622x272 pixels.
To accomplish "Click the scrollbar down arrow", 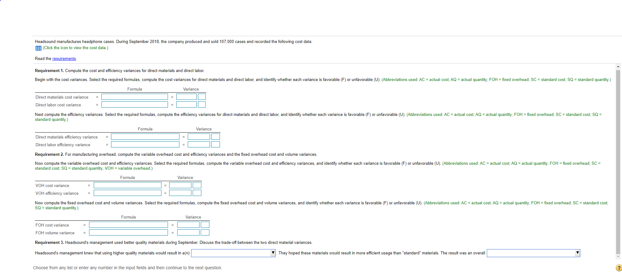I will (618, 257).
